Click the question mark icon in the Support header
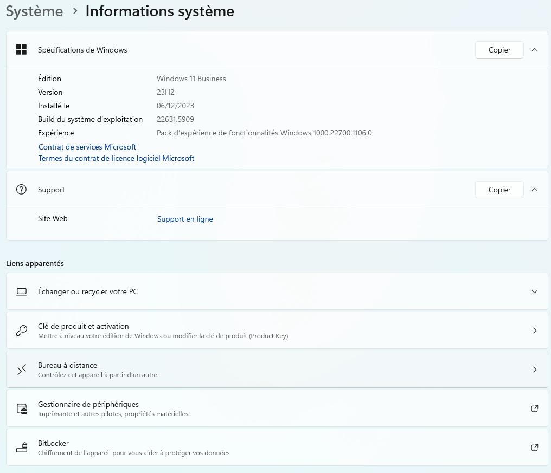This screenshot has height=473, width=551. pyautogui.click(x=22, y=190)
